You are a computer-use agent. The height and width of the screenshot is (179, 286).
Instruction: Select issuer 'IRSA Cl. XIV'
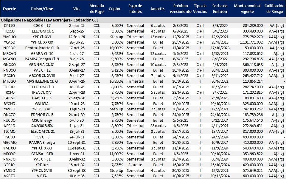42,92
